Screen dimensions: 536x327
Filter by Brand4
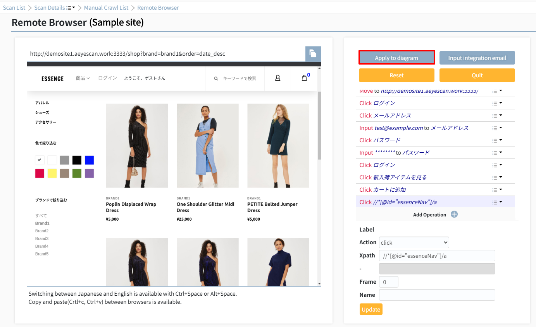[x=42, y=246]
